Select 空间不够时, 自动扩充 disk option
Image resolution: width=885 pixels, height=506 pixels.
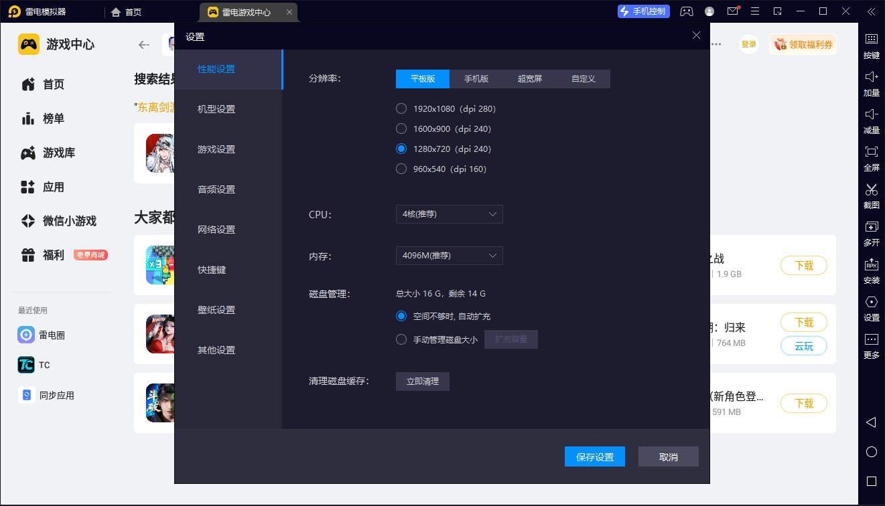(x=444, y=316)
